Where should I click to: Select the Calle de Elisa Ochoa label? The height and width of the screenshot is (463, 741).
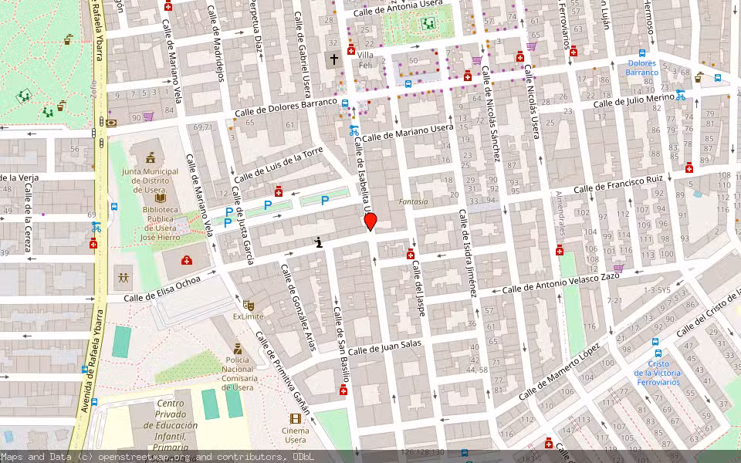click(162, 289)
